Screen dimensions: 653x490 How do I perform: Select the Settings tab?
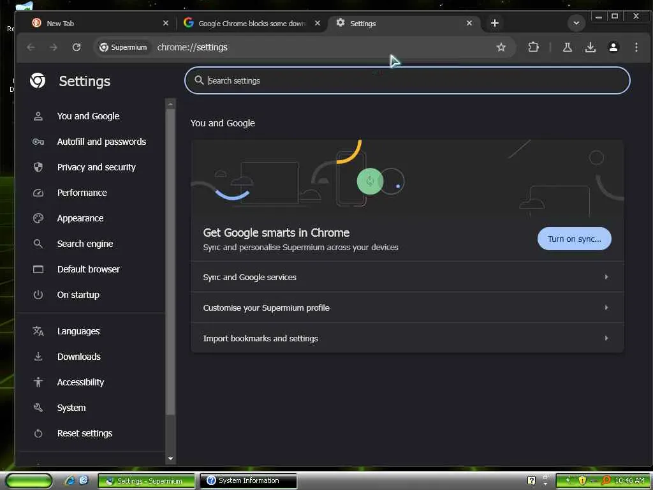404,24
